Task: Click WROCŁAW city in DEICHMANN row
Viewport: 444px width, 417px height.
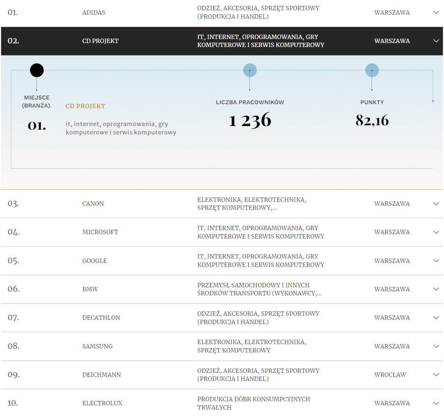Action: click(x=390, y=375)
